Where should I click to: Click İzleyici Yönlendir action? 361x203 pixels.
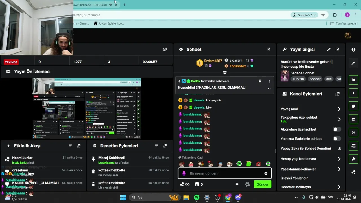click(294, 178)
